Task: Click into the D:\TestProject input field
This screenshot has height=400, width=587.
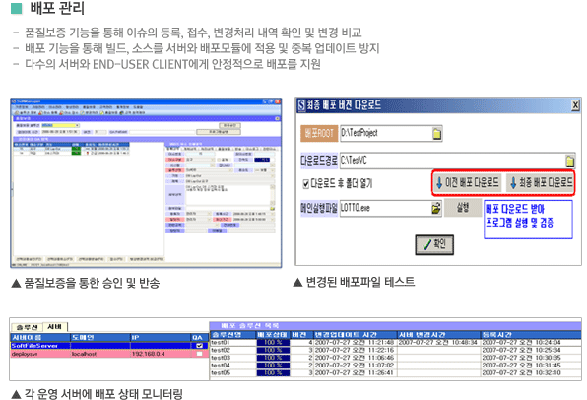Action: (386, 133)
